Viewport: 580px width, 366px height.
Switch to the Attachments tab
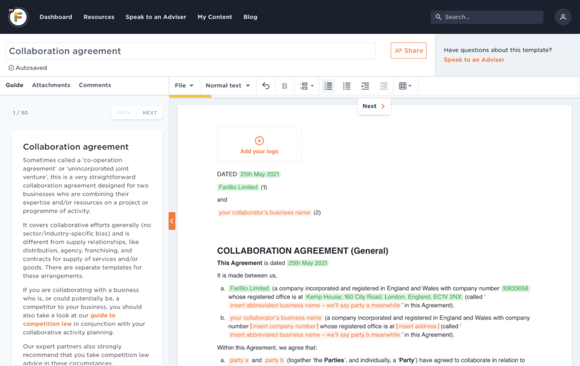click(51, 85)
